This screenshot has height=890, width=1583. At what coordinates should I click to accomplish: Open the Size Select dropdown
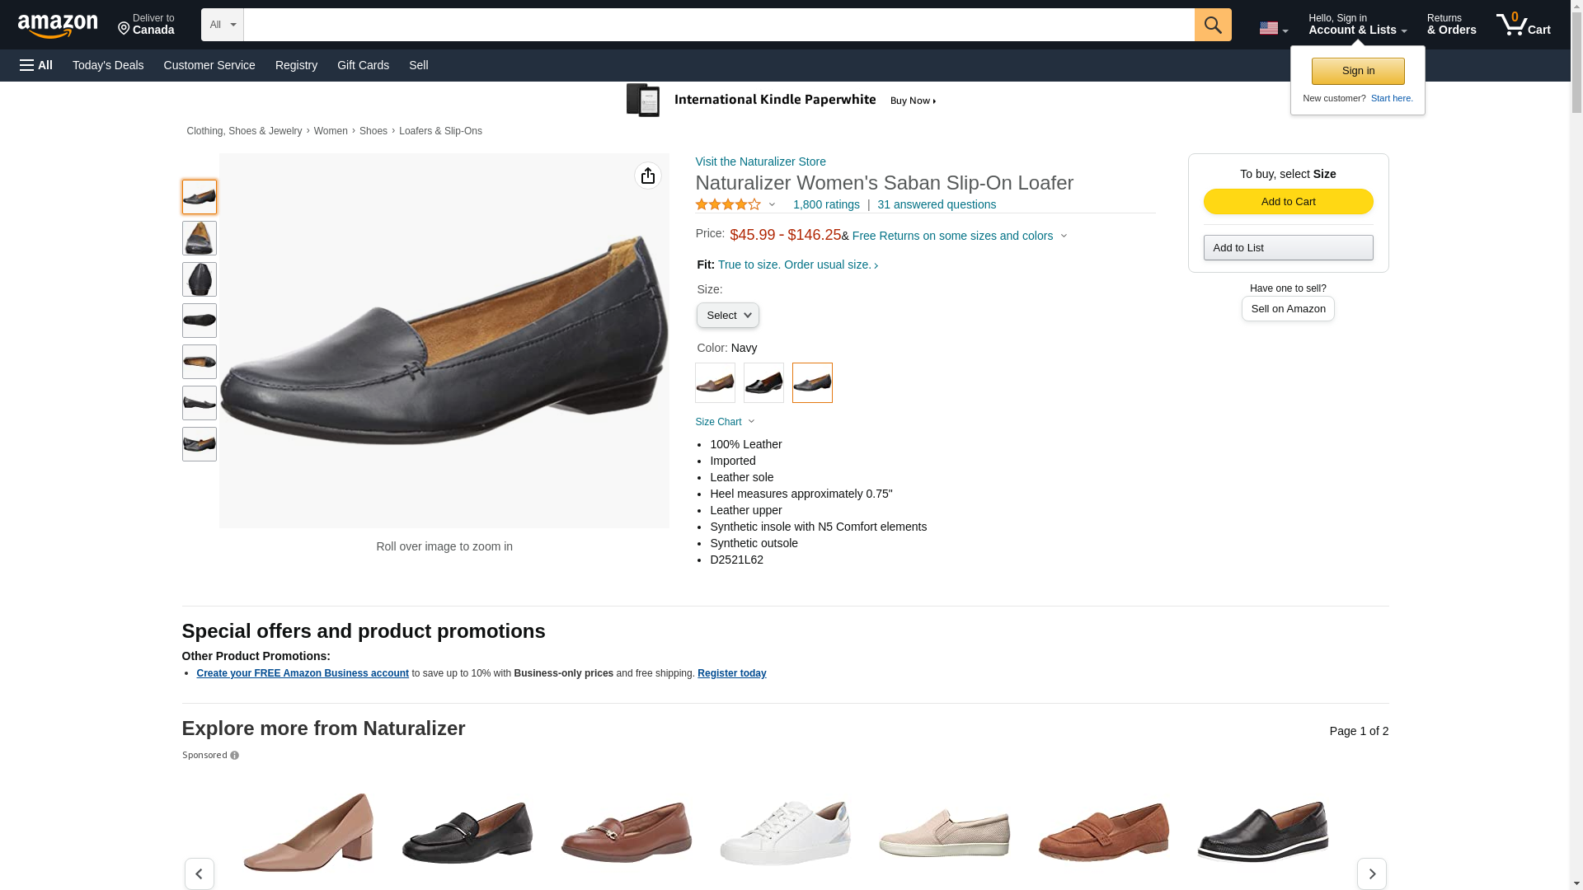727,316
